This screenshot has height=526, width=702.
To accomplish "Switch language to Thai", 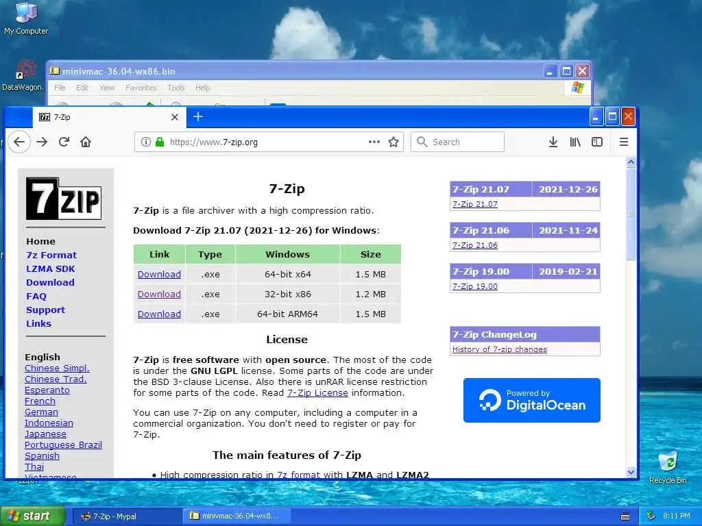I will (x=34, y=466).
